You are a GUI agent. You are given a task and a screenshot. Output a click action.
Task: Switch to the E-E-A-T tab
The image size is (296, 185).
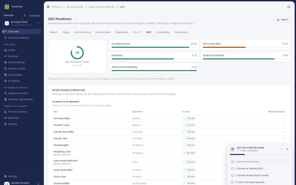click(137, 32)
